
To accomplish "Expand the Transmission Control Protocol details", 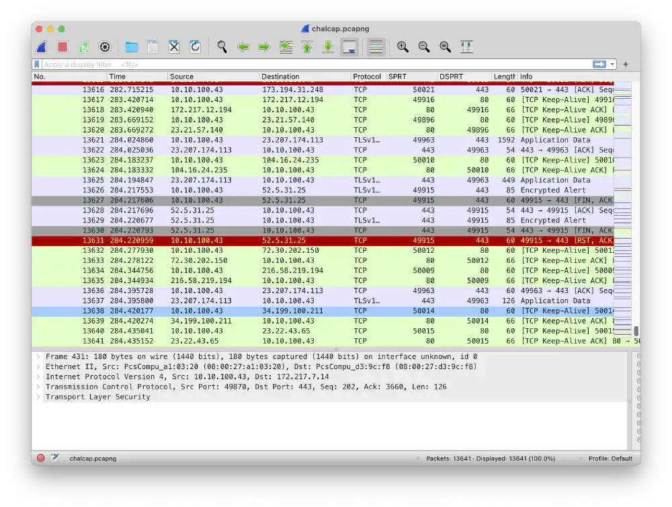I will tap(39, 387).
